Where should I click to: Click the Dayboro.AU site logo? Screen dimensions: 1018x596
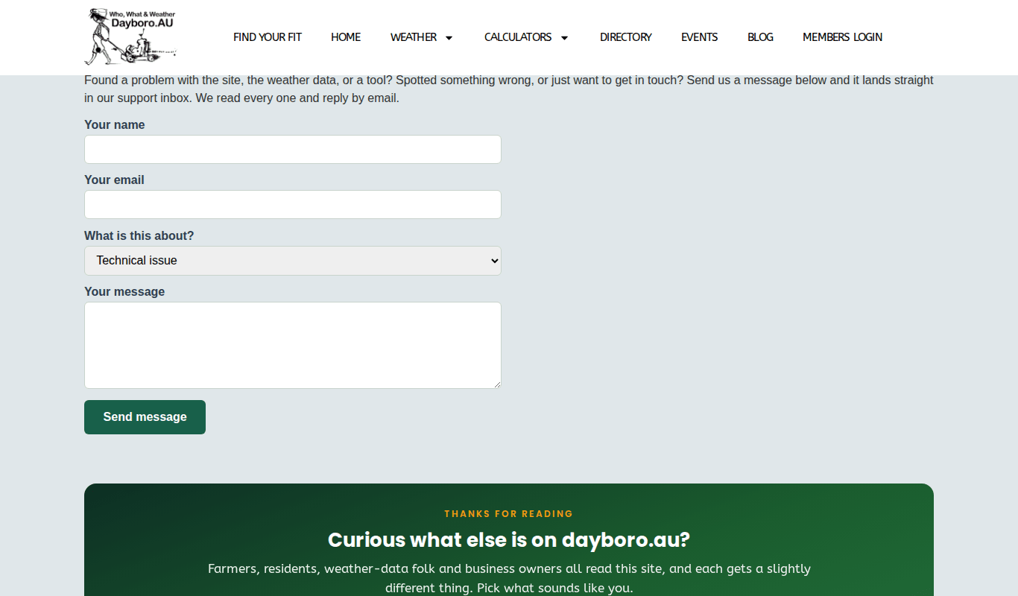coord(130,37)
